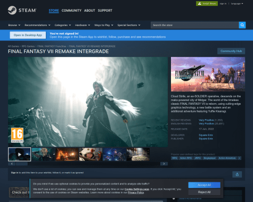Open the SUPPORT tab
Image resolution: width=253 pixels, height=202 pixels.
pyautogui.click(x=105, y=11)
